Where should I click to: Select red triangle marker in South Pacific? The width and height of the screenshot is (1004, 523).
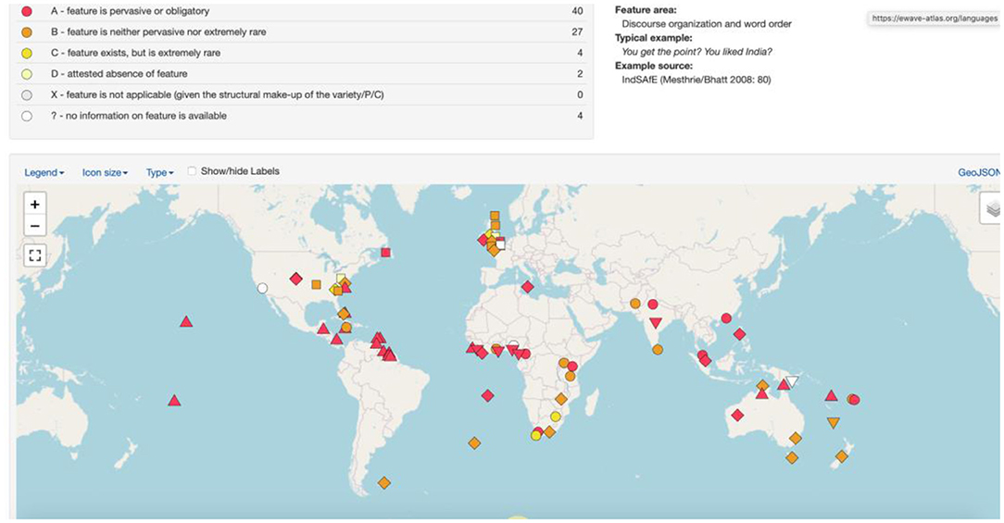(174, 401)
